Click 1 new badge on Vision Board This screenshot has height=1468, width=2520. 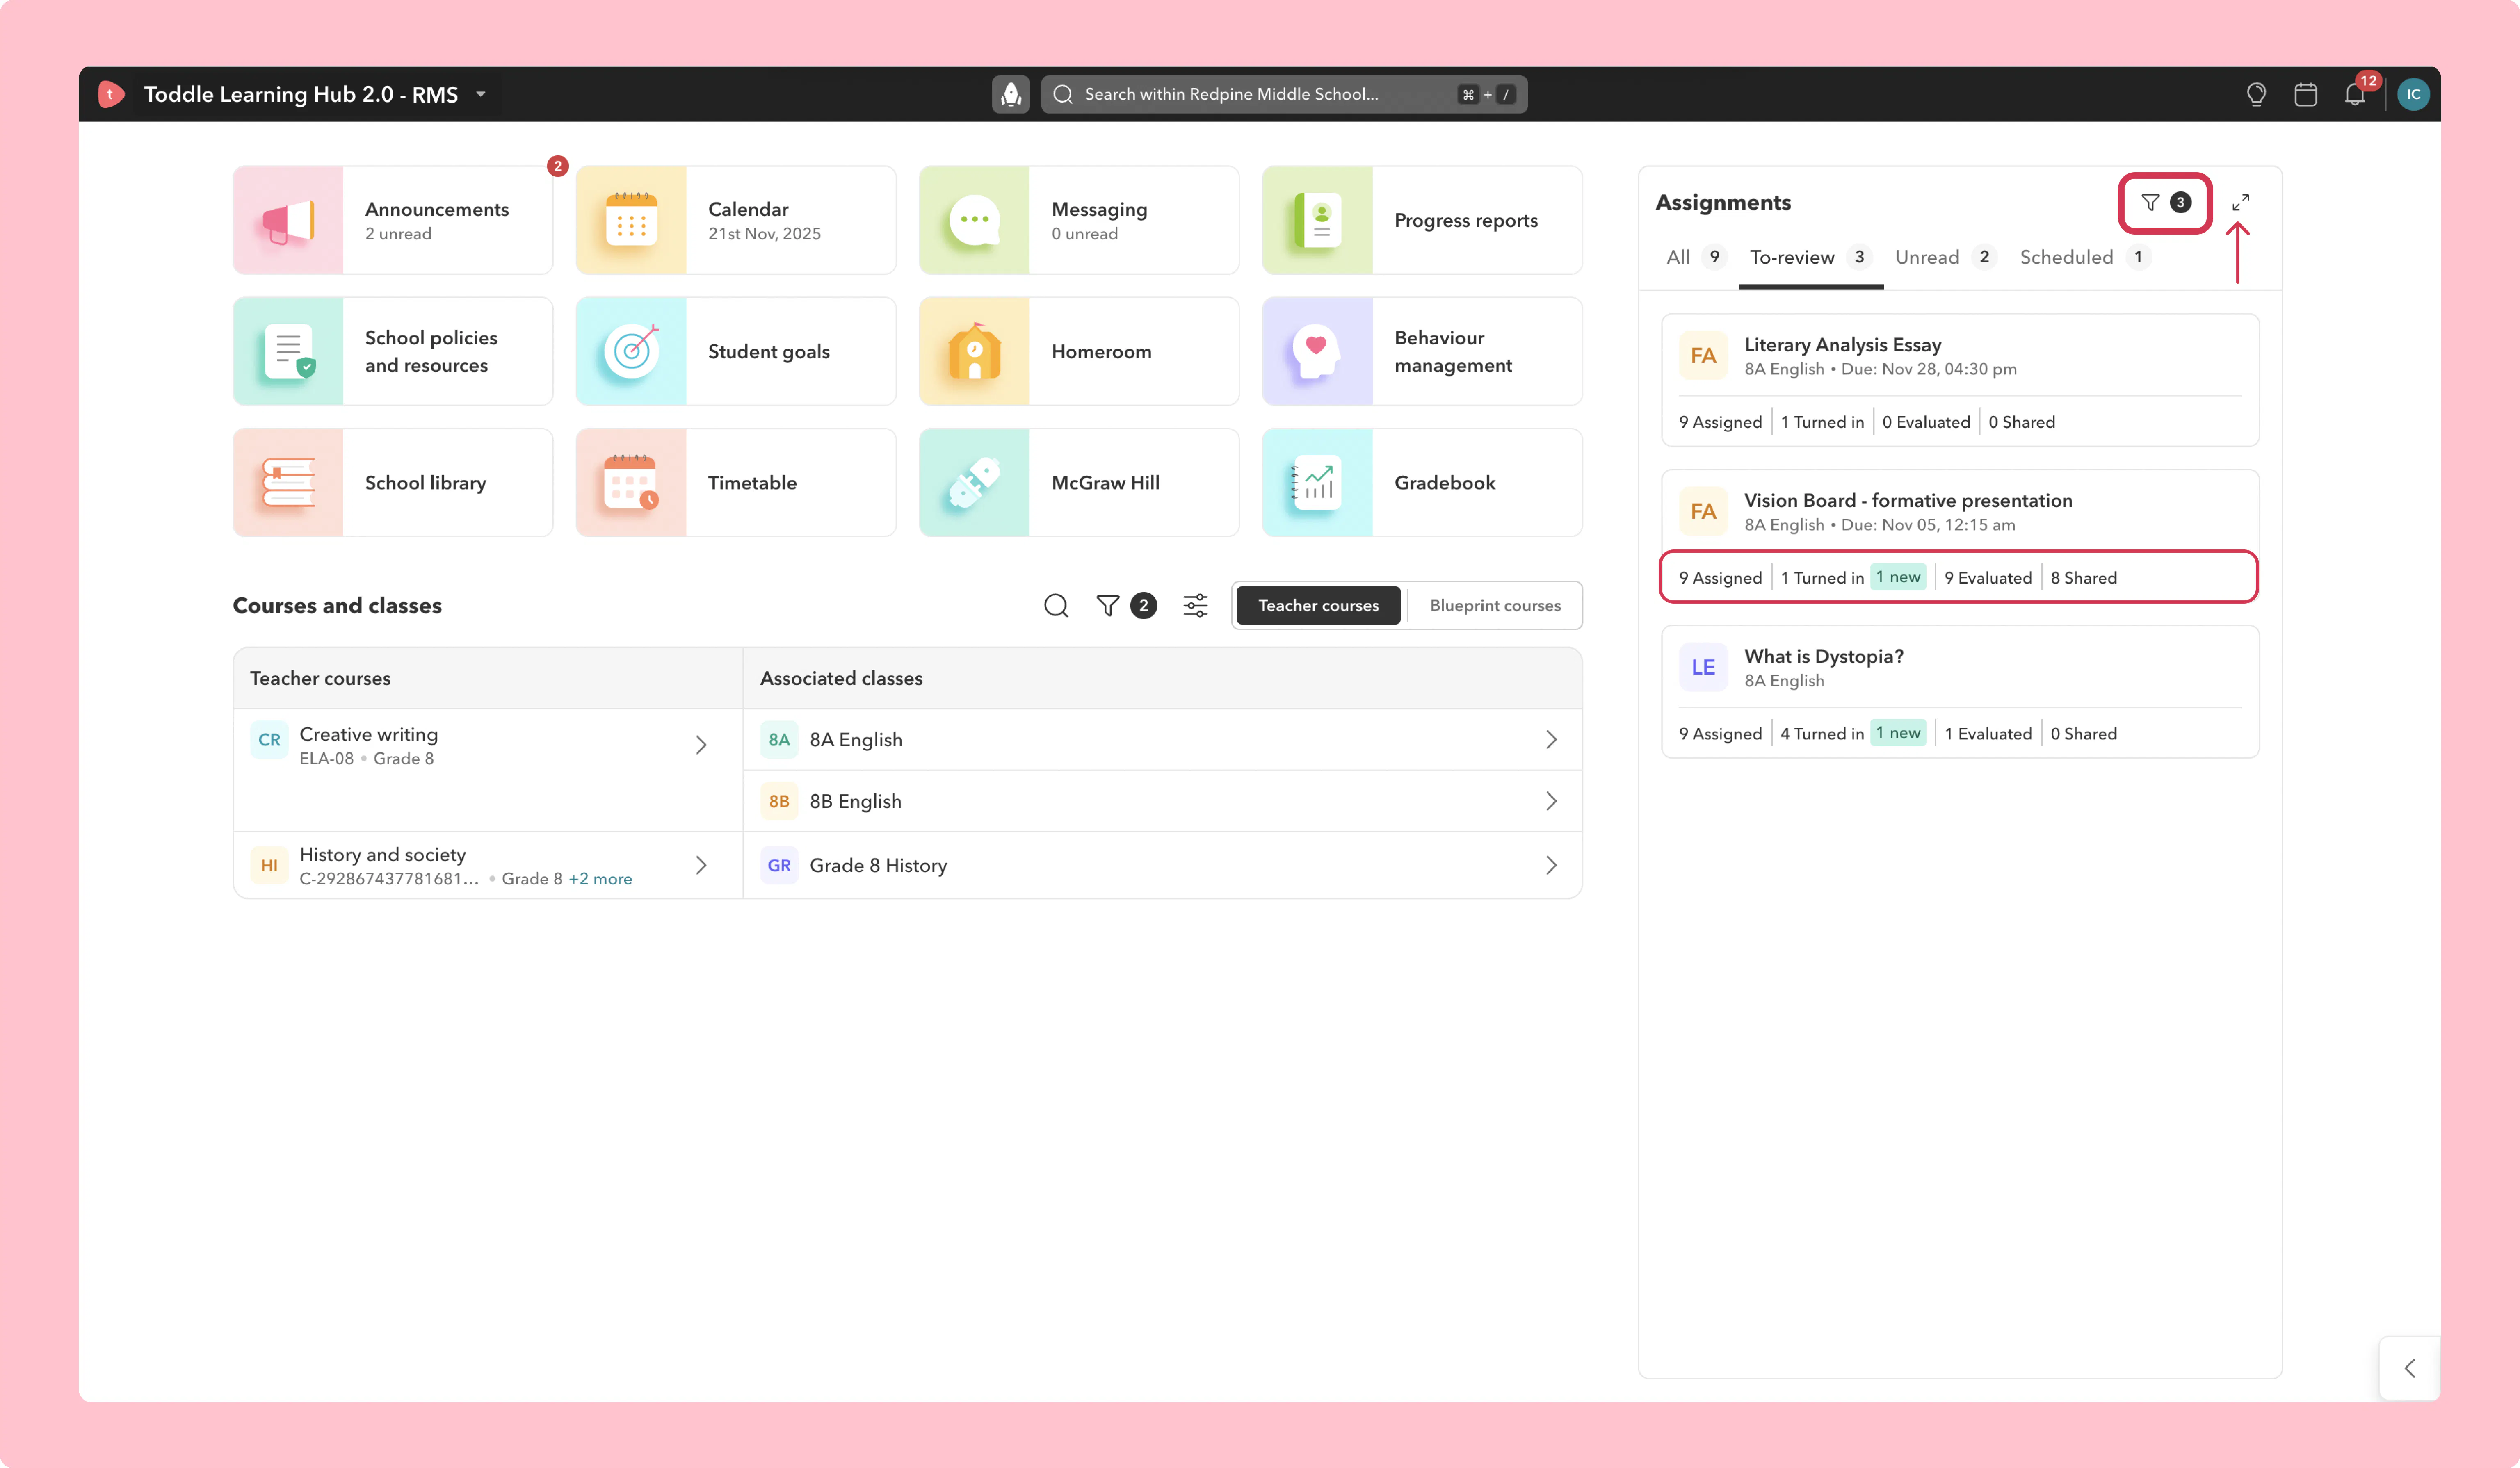click(x=1898, y=577)
